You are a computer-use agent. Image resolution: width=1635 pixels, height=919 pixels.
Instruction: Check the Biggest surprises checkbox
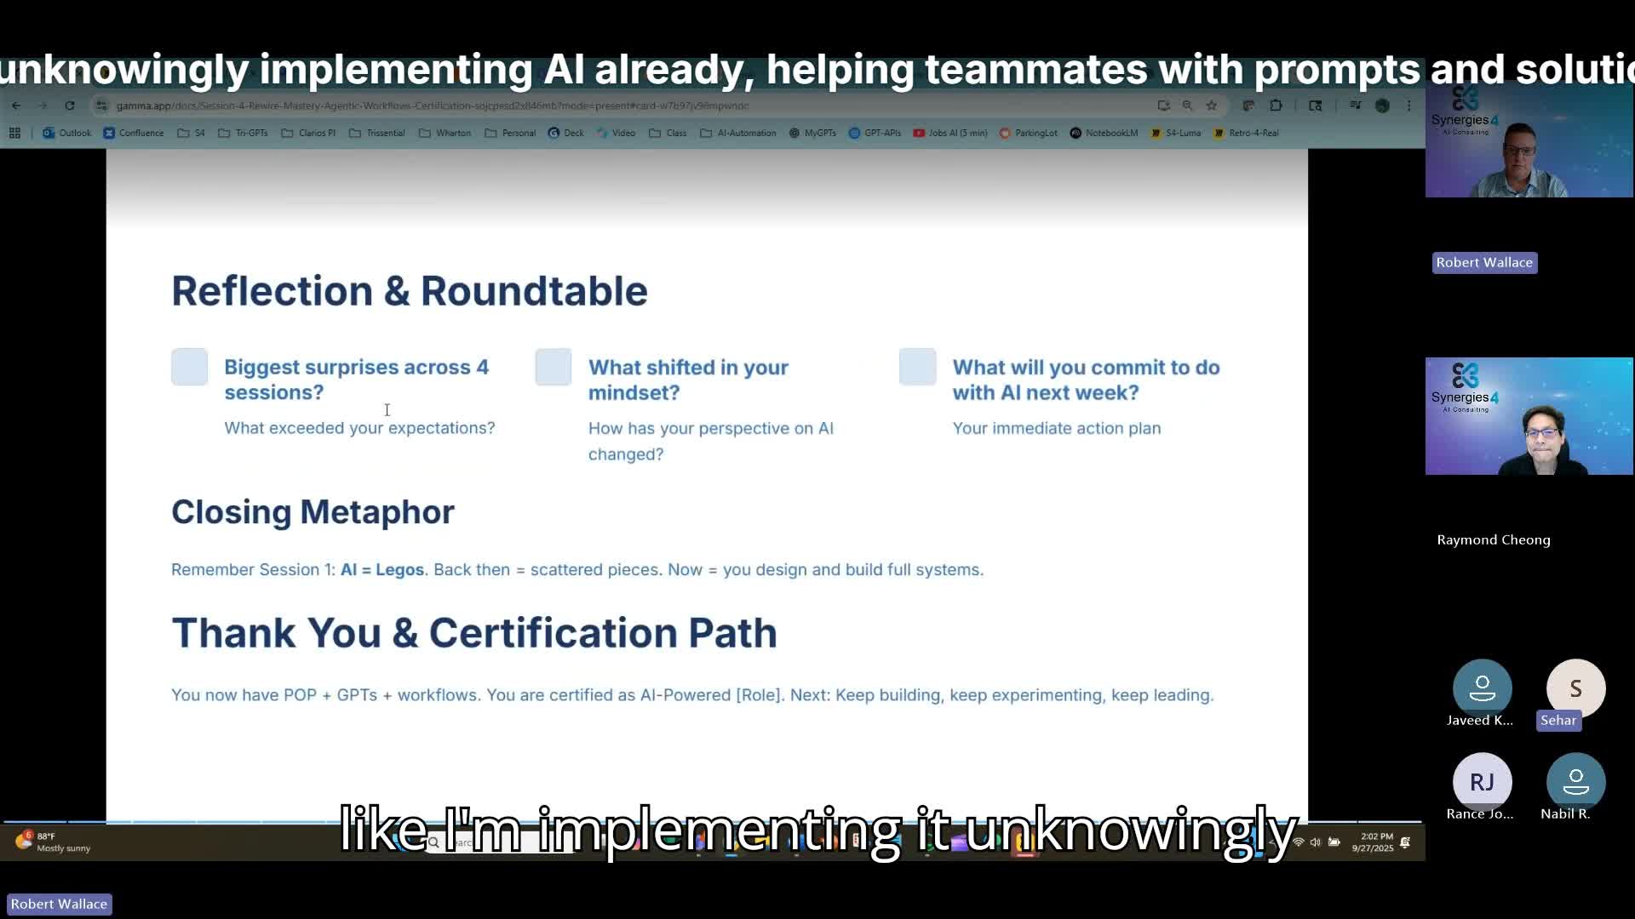click(x=189, y=367)
